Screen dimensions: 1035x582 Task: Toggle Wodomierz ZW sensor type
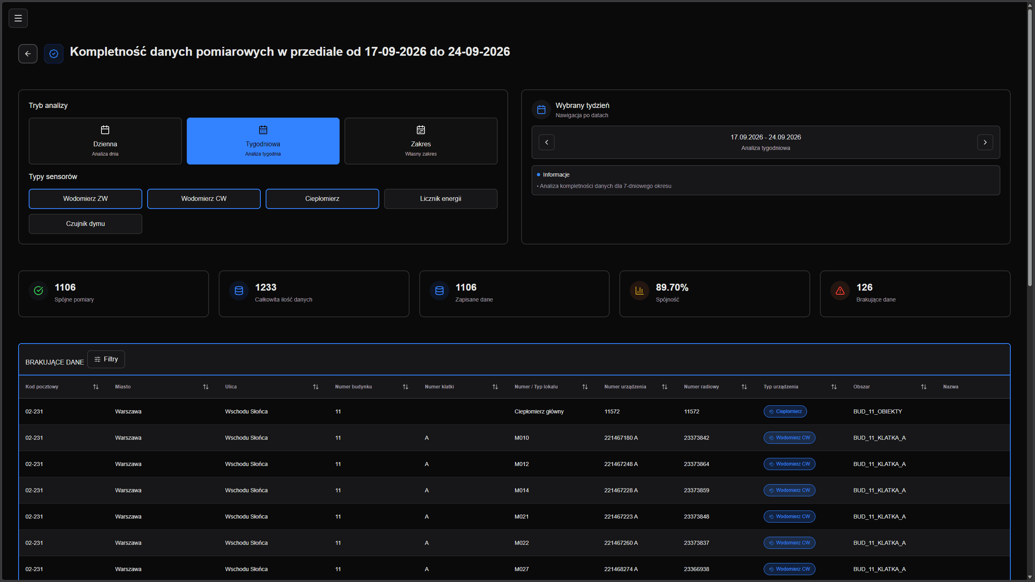pos(85,199)
